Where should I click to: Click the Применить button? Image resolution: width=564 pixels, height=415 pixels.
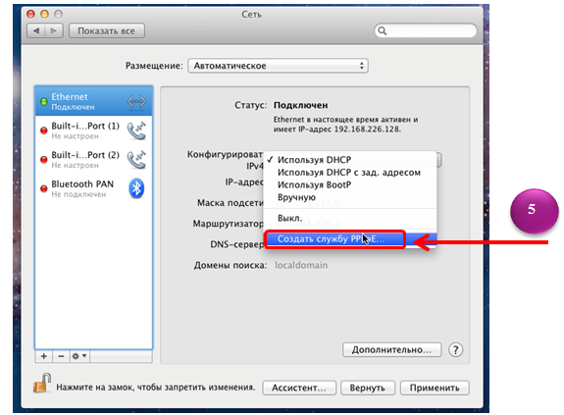tap(435, 389)
